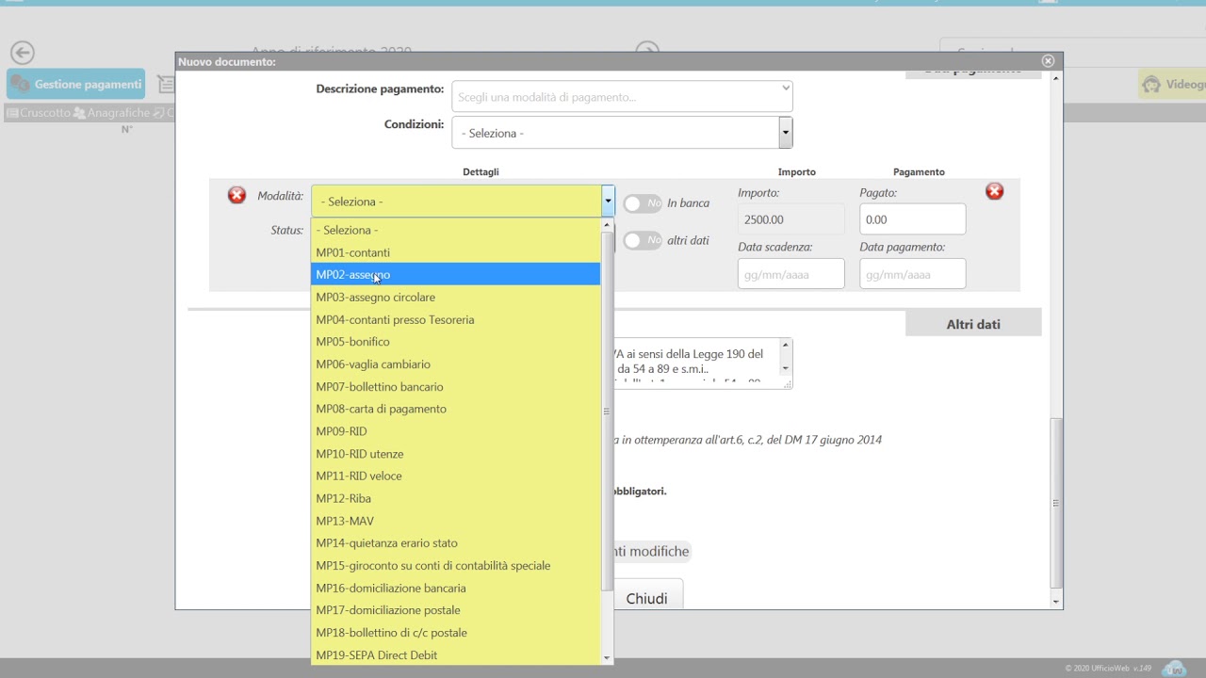Click the red delete icon beside Modalità
The height and width of the screenshot is (678, 1206).
tap(236, 195)
